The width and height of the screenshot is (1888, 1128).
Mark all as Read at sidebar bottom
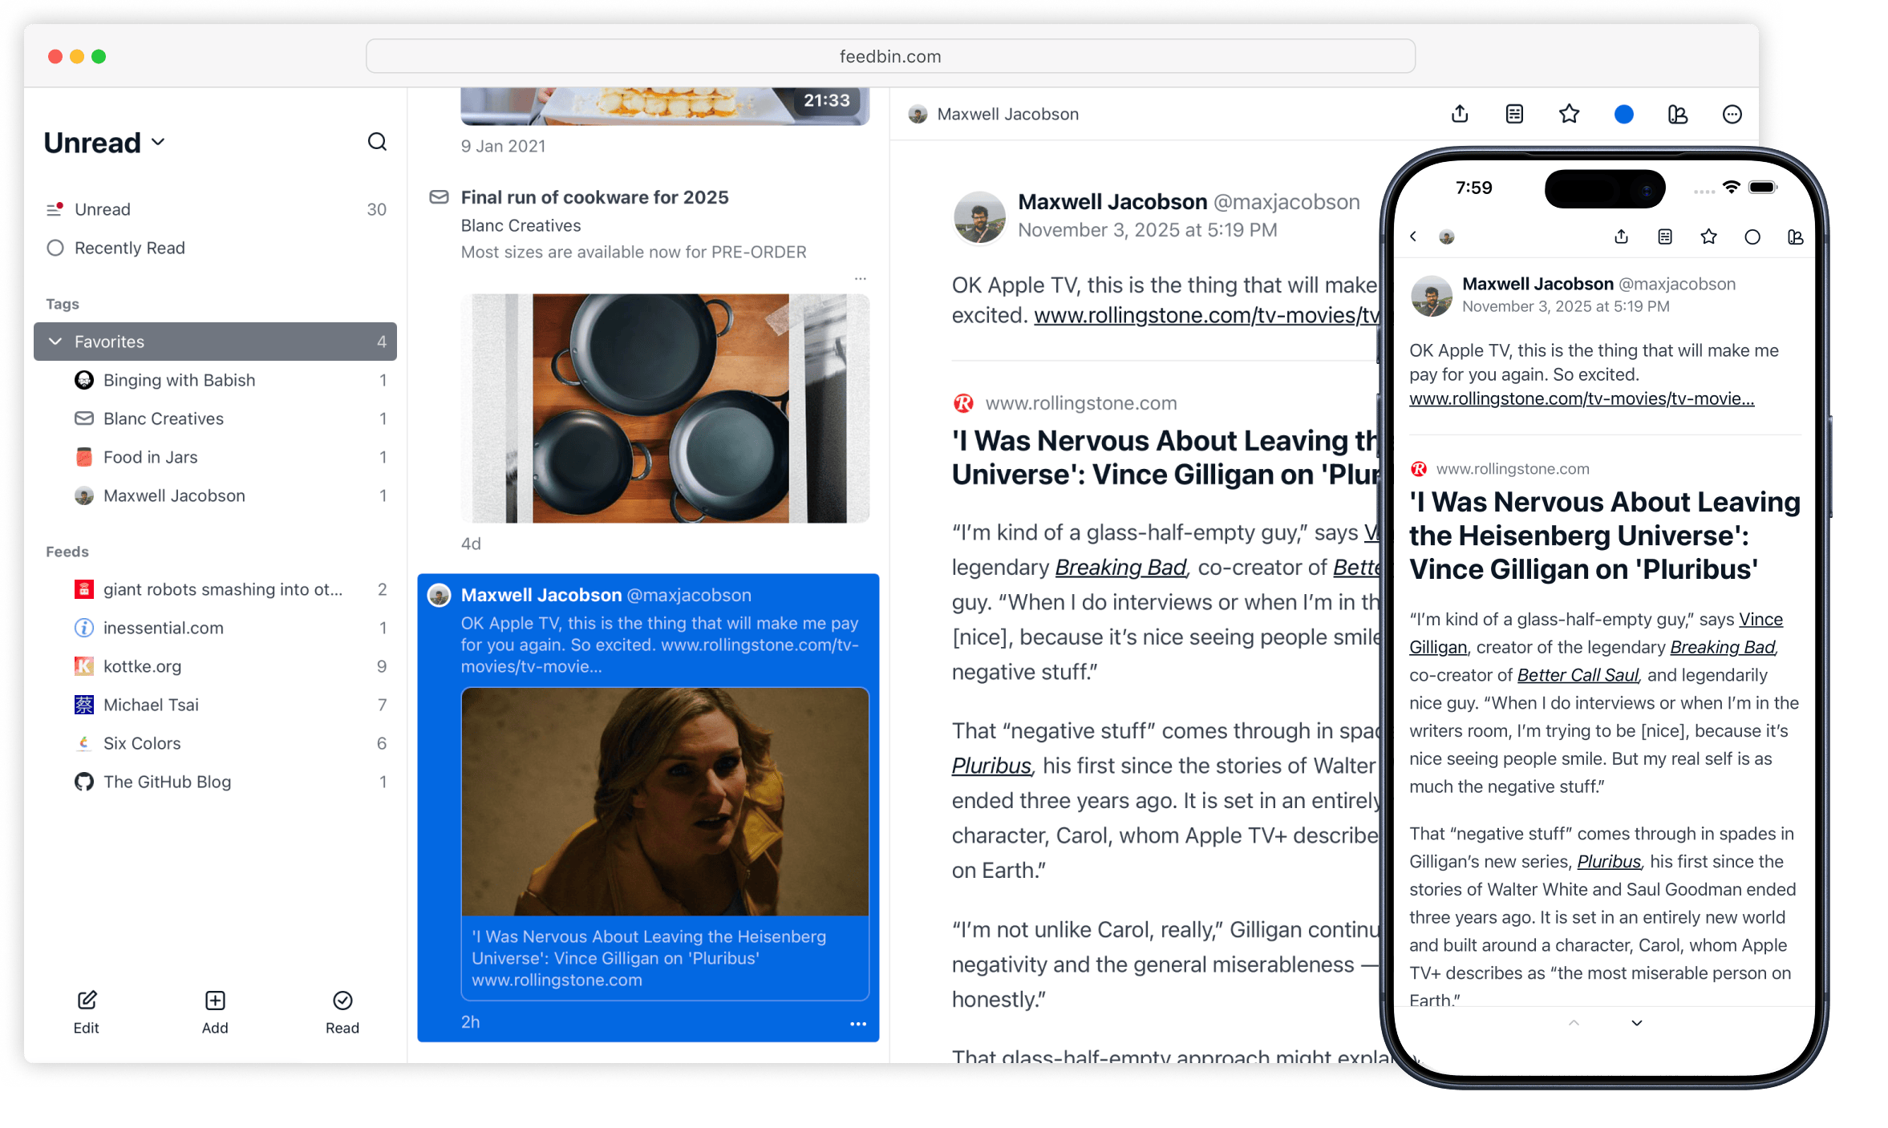[342, 1012]
